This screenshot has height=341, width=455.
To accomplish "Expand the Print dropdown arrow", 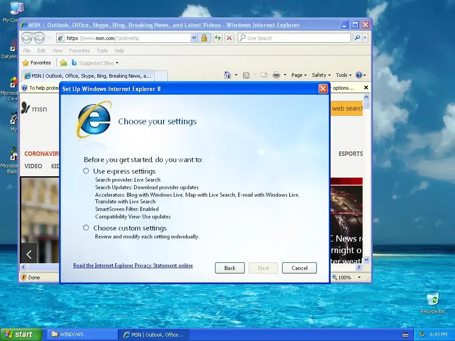I will tap(285, 75).
